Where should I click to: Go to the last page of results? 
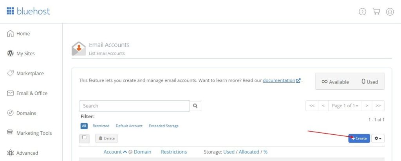pos(378,106)
